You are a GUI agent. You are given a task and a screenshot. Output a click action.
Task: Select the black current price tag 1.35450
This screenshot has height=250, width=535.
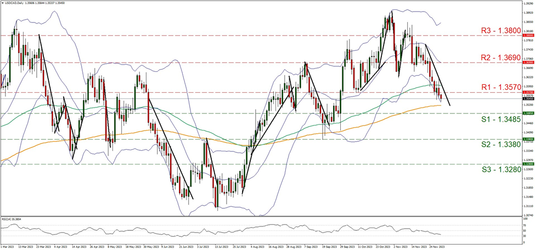coord(527,99)
